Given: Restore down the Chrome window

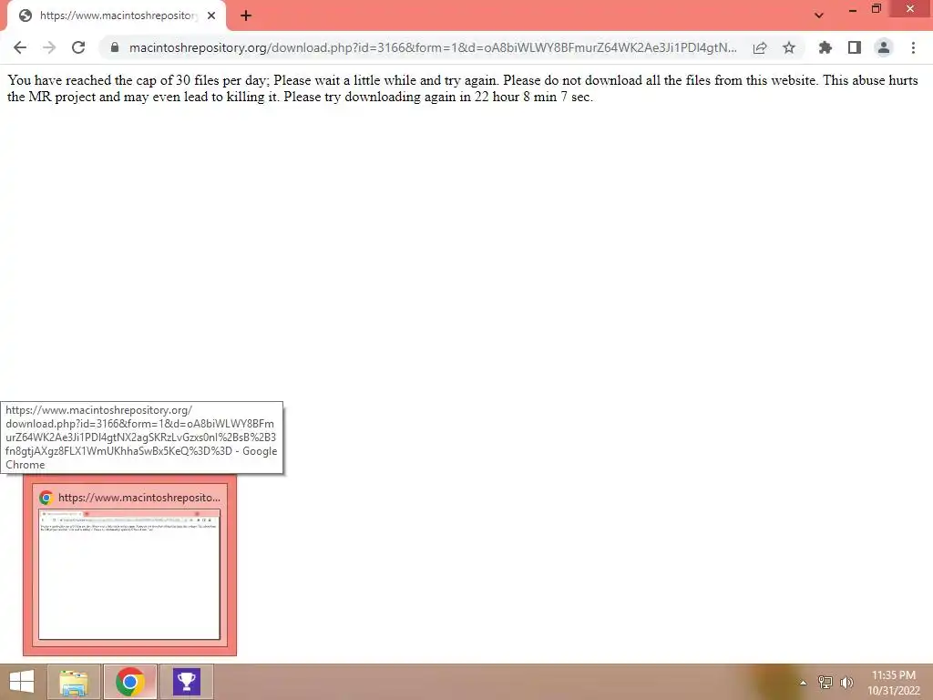Looking at the screenshot, I should point(877,9).
